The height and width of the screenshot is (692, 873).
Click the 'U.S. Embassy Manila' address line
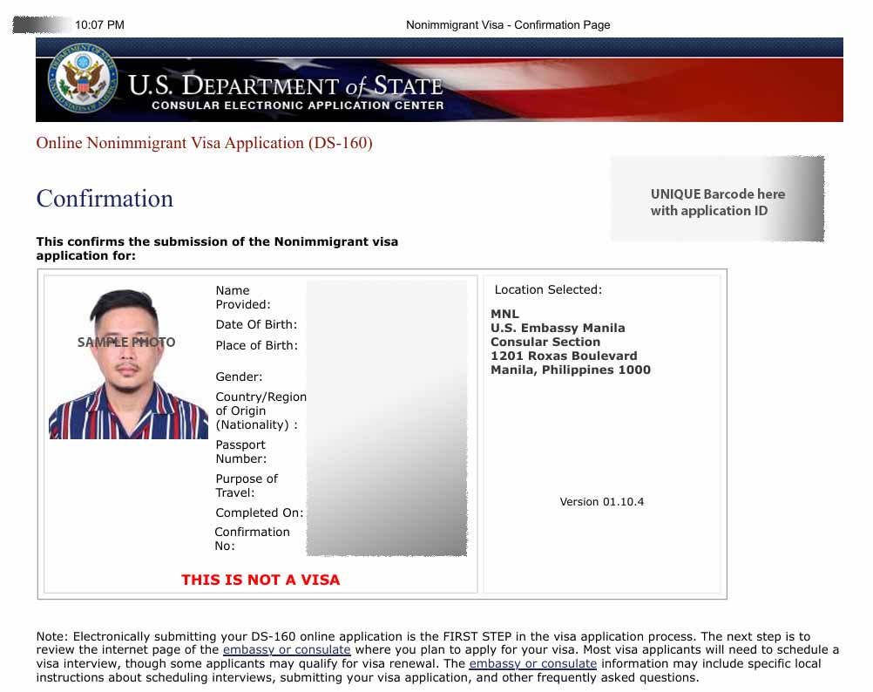(558, 329)
